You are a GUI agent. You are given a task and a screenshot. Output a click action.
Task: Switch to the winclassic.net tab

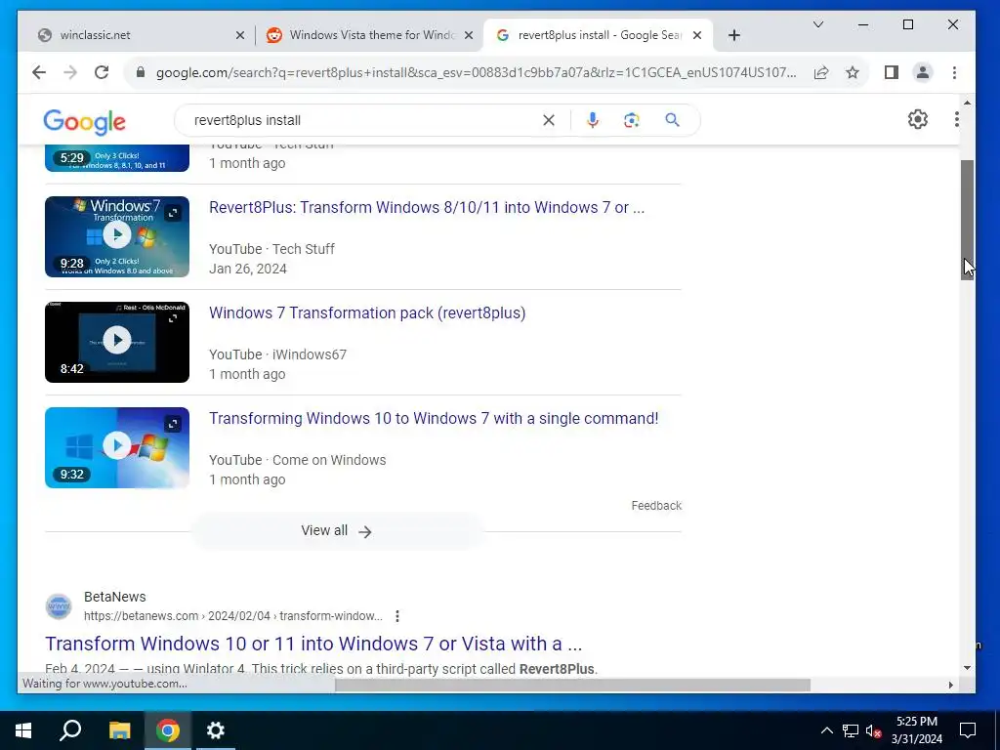[x=139, y=35]
